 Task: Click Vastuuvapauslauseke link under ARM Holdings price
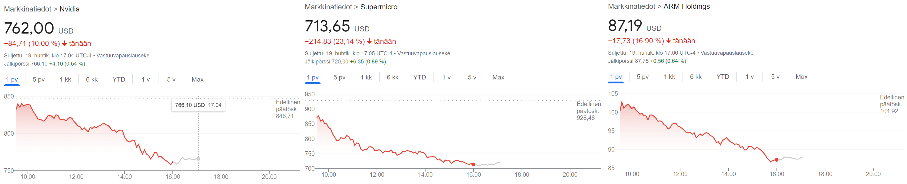pyautogui.click(x=727, y=53)
